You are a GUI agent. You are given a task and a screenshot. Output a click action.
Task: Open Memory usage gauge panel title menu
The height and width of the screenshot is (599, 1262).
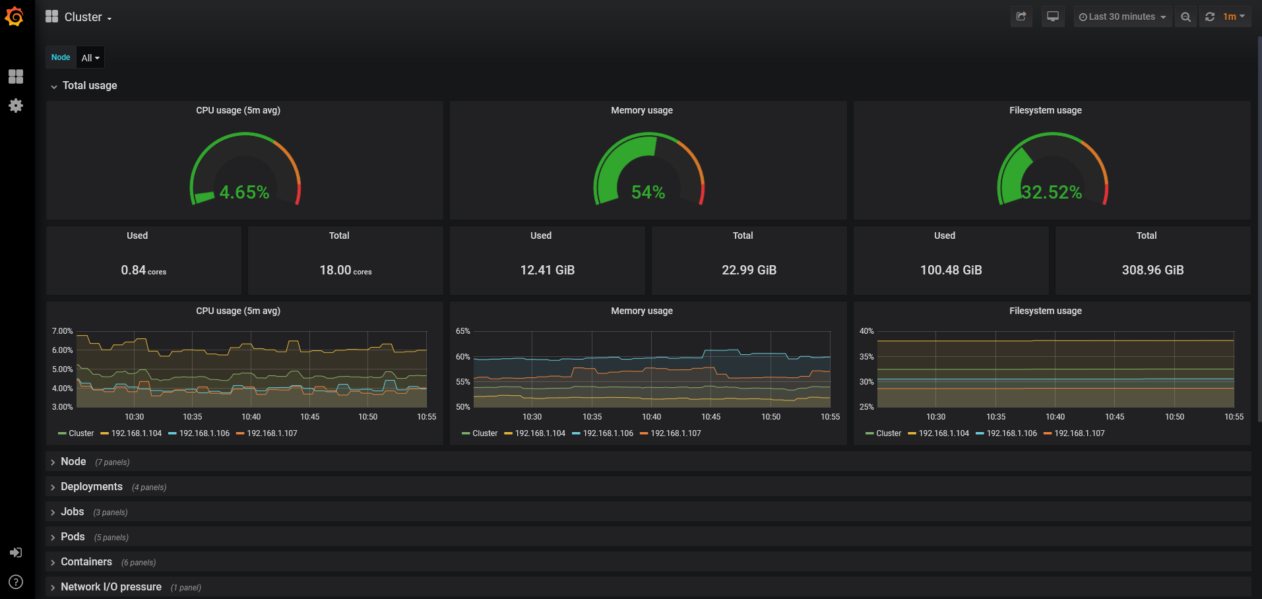(x=642, y=110)
